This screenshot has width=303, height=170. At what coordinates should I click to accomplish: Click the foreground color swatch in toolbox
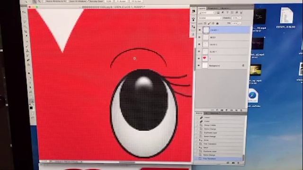tap(31, 108)
